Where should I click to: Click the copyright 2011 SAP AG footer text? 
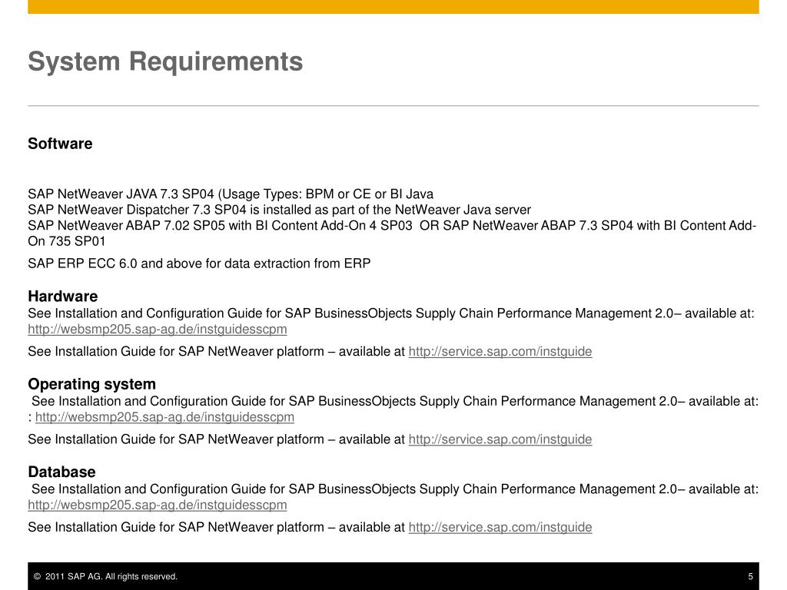point(105,576)
